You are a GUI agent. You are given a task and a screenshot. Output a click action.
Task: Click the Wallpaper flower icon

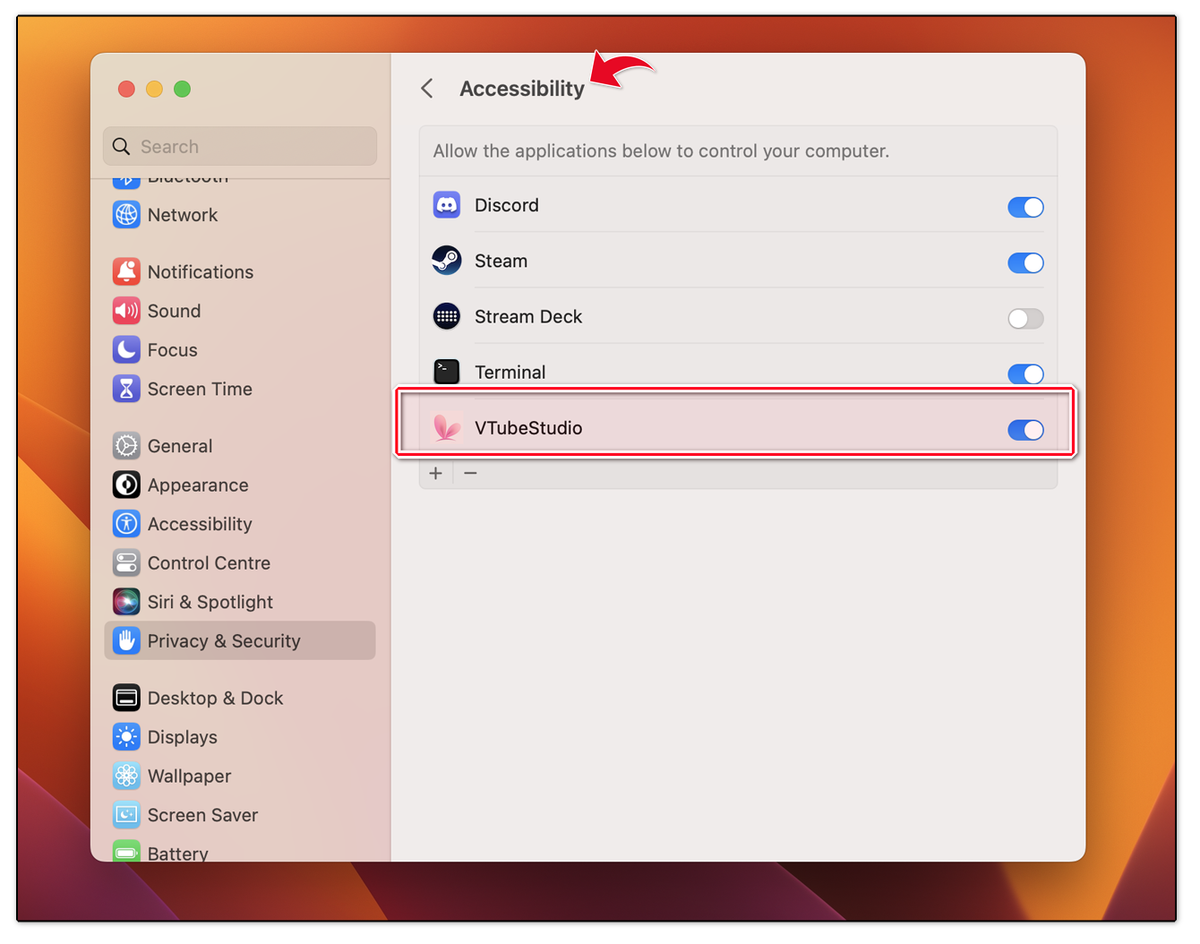coord(126,776)
